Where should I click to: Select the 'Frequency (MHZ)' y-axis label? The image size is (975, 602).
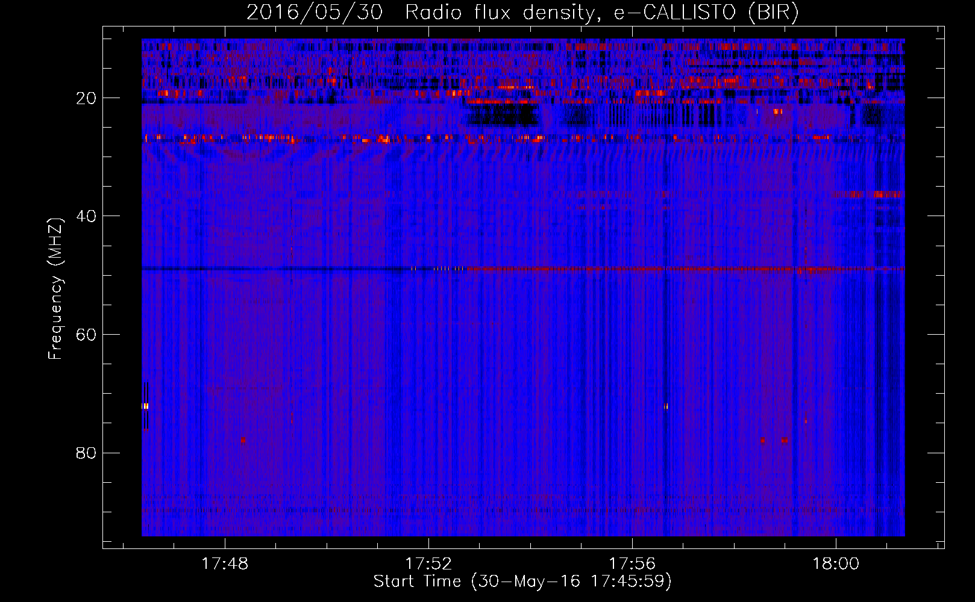click(x=55, y=289)
